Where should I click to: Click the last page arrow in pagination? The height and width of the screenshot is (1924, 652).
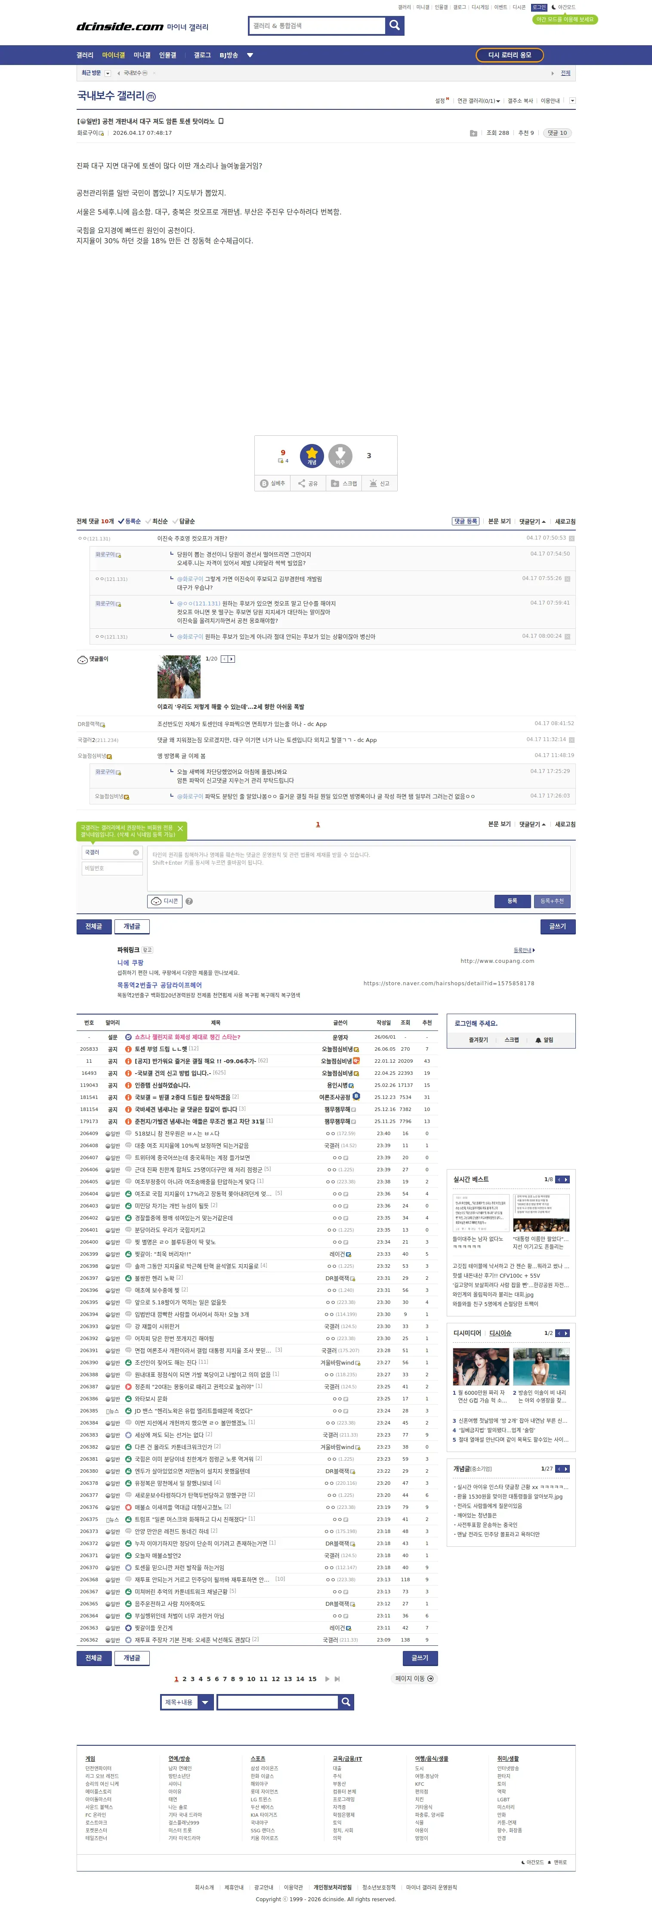point(337,1678)
